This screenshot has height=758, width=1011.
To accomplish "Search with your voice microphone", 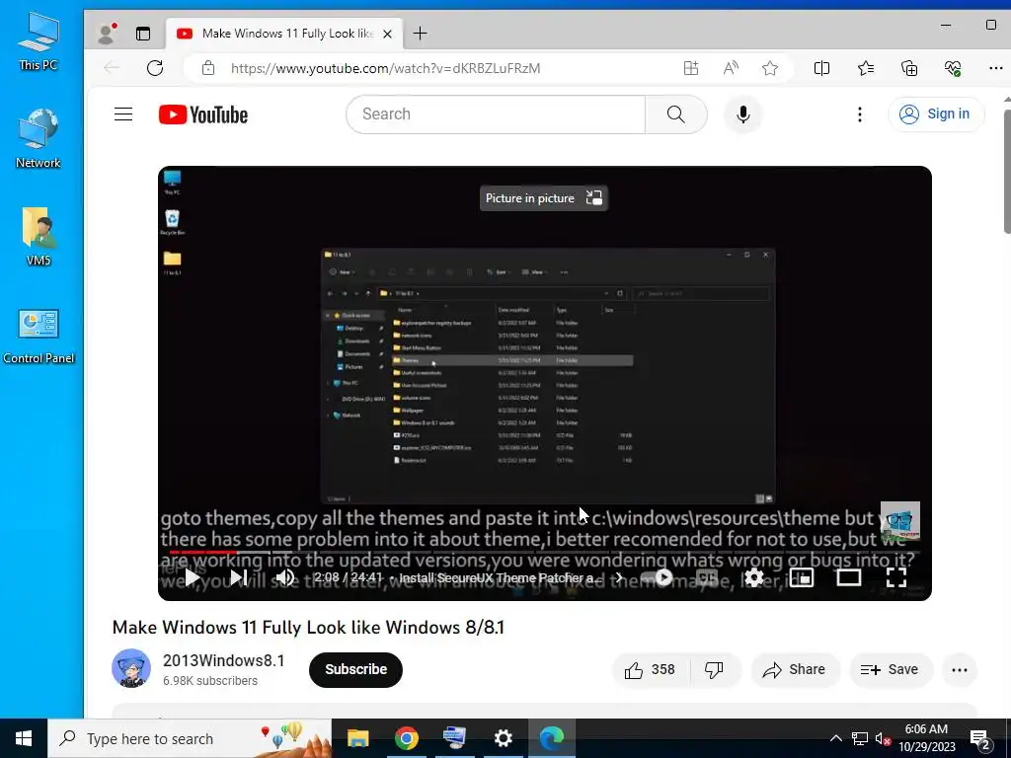I will tap(742, 114).
